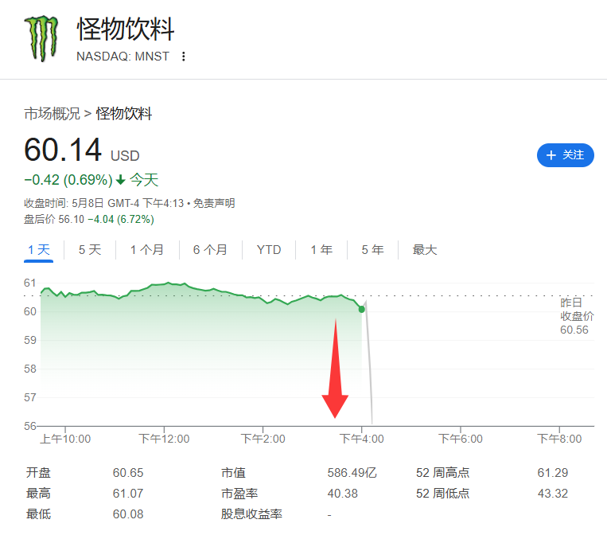Click the 开盘 value 60.65
607x539 pixels.
point(128,473)
